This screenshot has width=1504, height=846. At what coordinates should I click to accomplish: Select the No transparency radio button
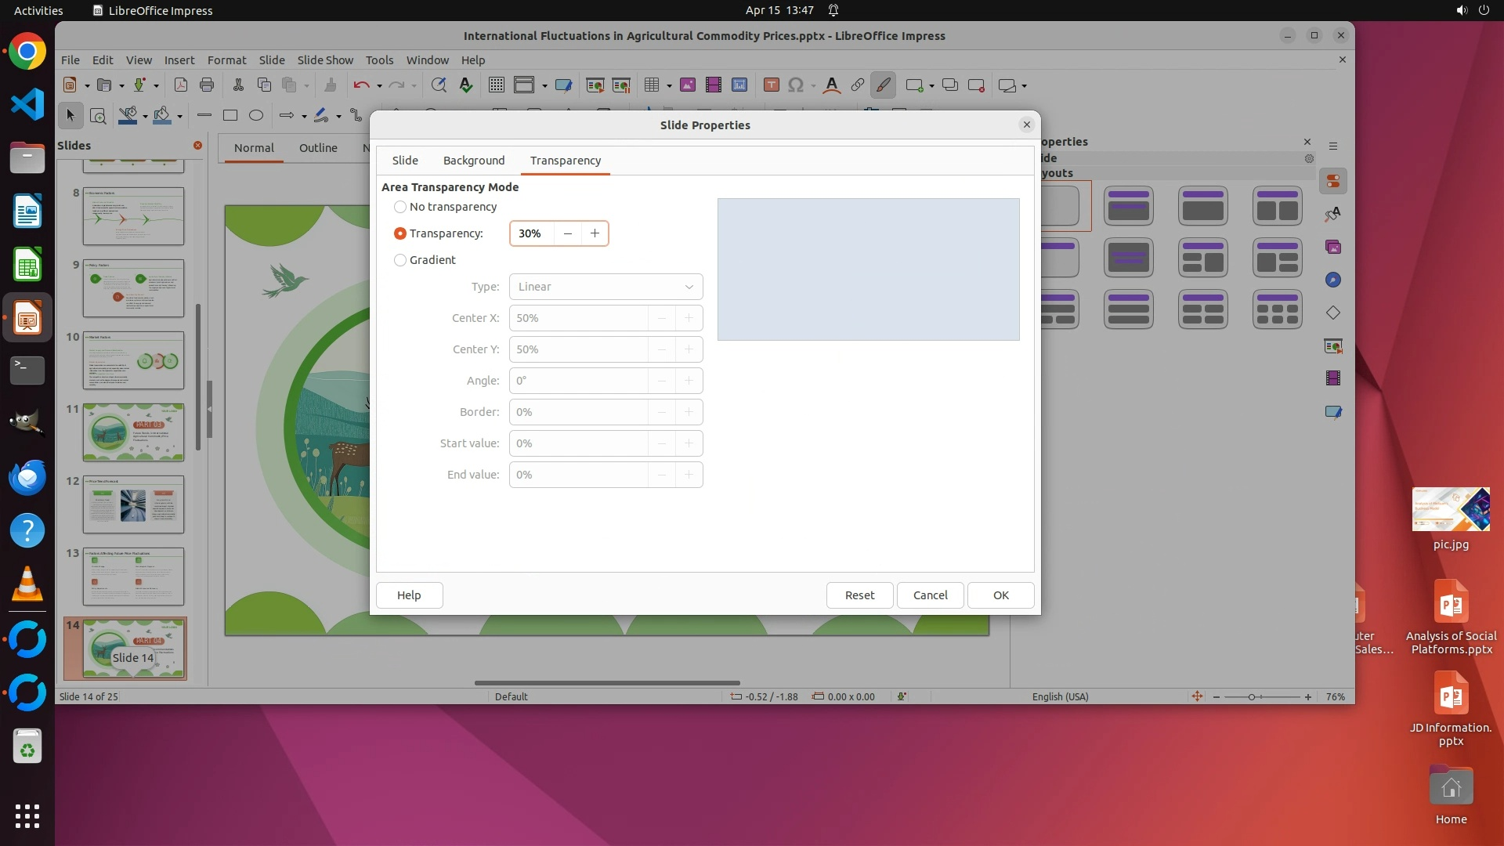click(400, 207)
